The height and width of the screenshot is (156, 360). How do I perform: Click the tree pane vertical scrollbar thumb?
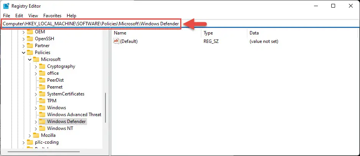[105, 107]
